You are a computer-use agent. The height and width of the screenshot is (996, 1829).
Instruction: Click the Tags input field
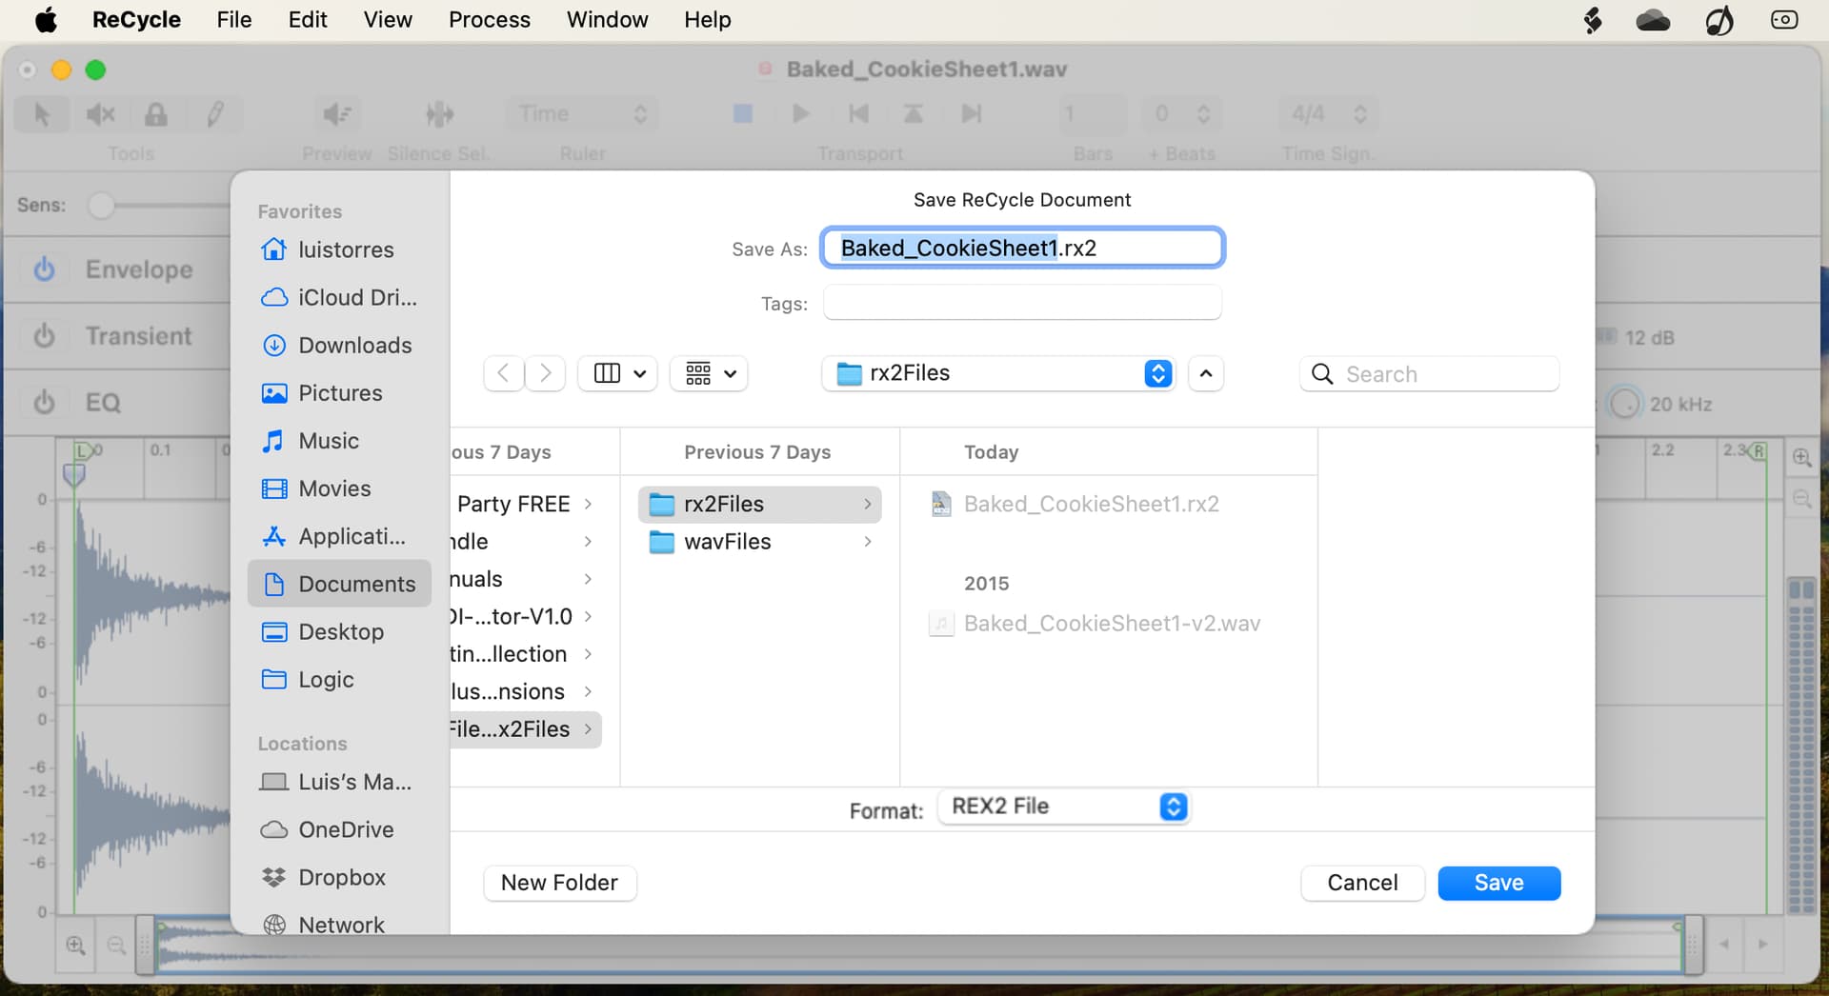[1022, 303]
